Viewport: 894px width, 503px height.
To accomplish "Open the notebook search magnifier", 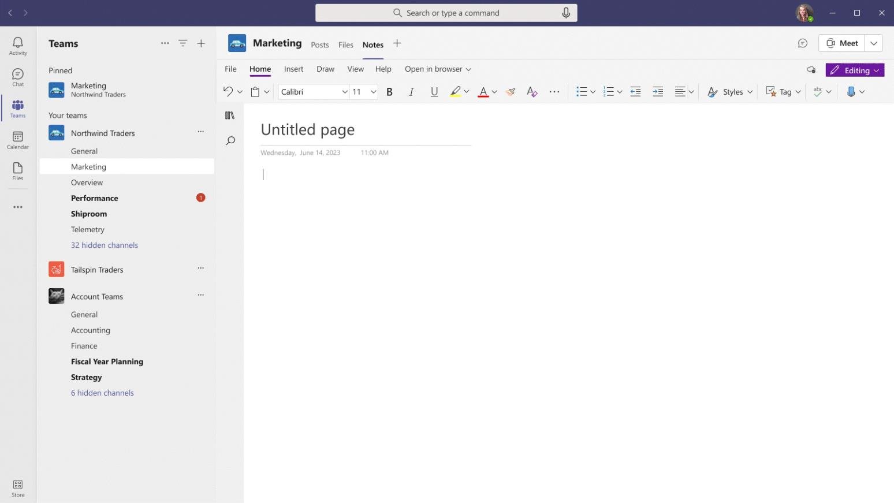I will [x=230, y=140].
